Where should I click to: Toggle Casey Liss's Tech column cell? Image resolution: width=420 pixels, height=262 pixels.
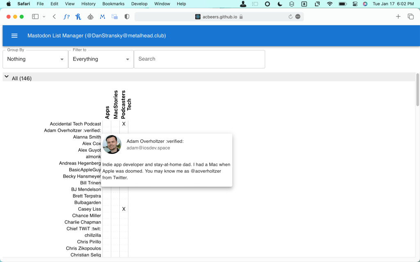pyautogui.click(x=124, y=209)
